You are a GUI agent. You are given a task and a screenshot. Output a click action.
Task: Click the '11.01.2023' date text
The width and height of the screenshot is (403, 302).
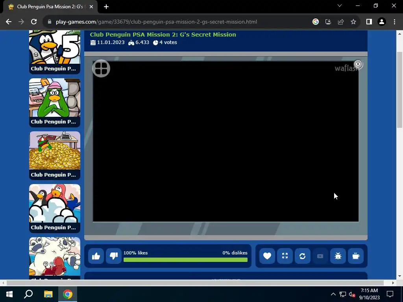[111, 42]
